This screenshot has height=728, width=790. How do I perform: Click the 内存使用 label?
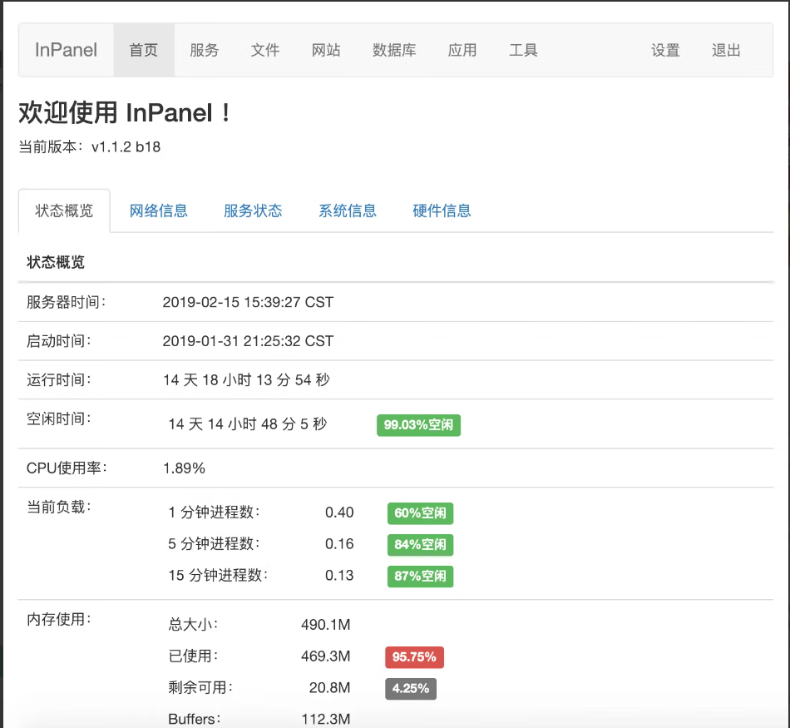[58, 619]
